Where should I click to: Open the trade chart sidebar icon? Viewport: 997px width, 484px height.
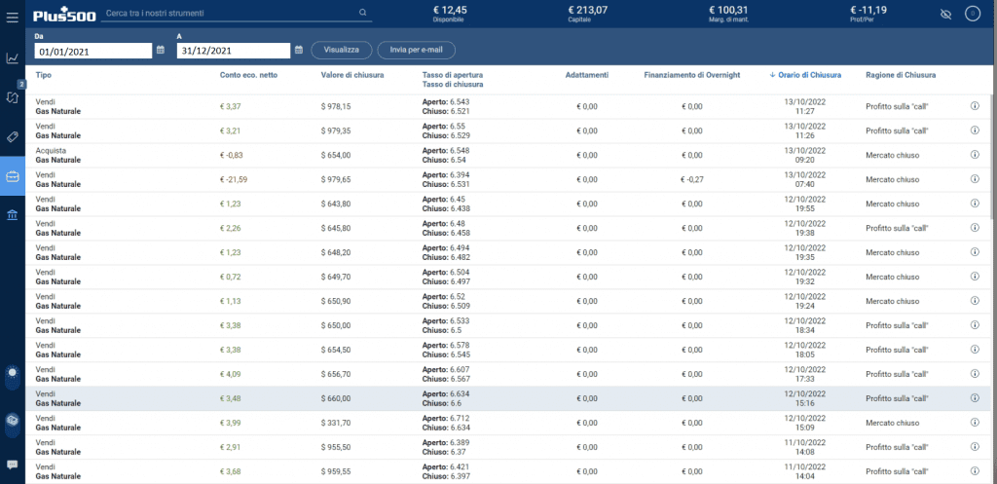(12, 58)
